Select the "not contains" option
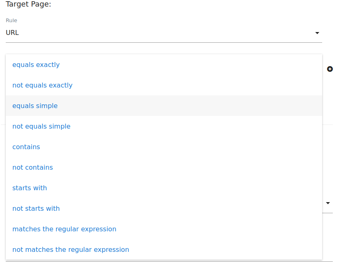341x265 pixels. [x=32, y=167]
